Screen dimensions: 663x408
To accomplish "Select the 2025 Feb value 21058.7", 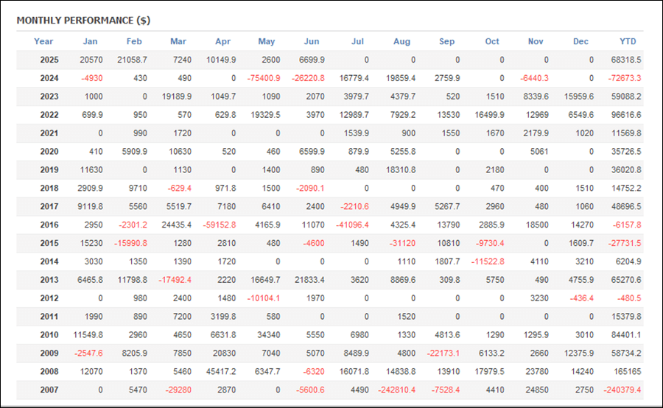I will 132,60.
